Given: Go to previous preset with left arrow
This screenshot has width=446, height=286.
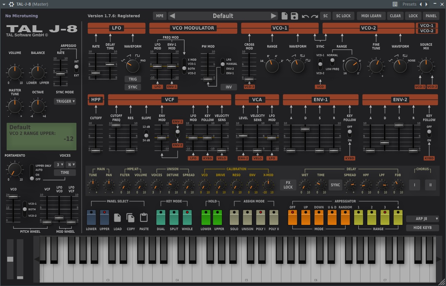Looking at the screenshot, I should pyautogui.click(x=172, y=16).
